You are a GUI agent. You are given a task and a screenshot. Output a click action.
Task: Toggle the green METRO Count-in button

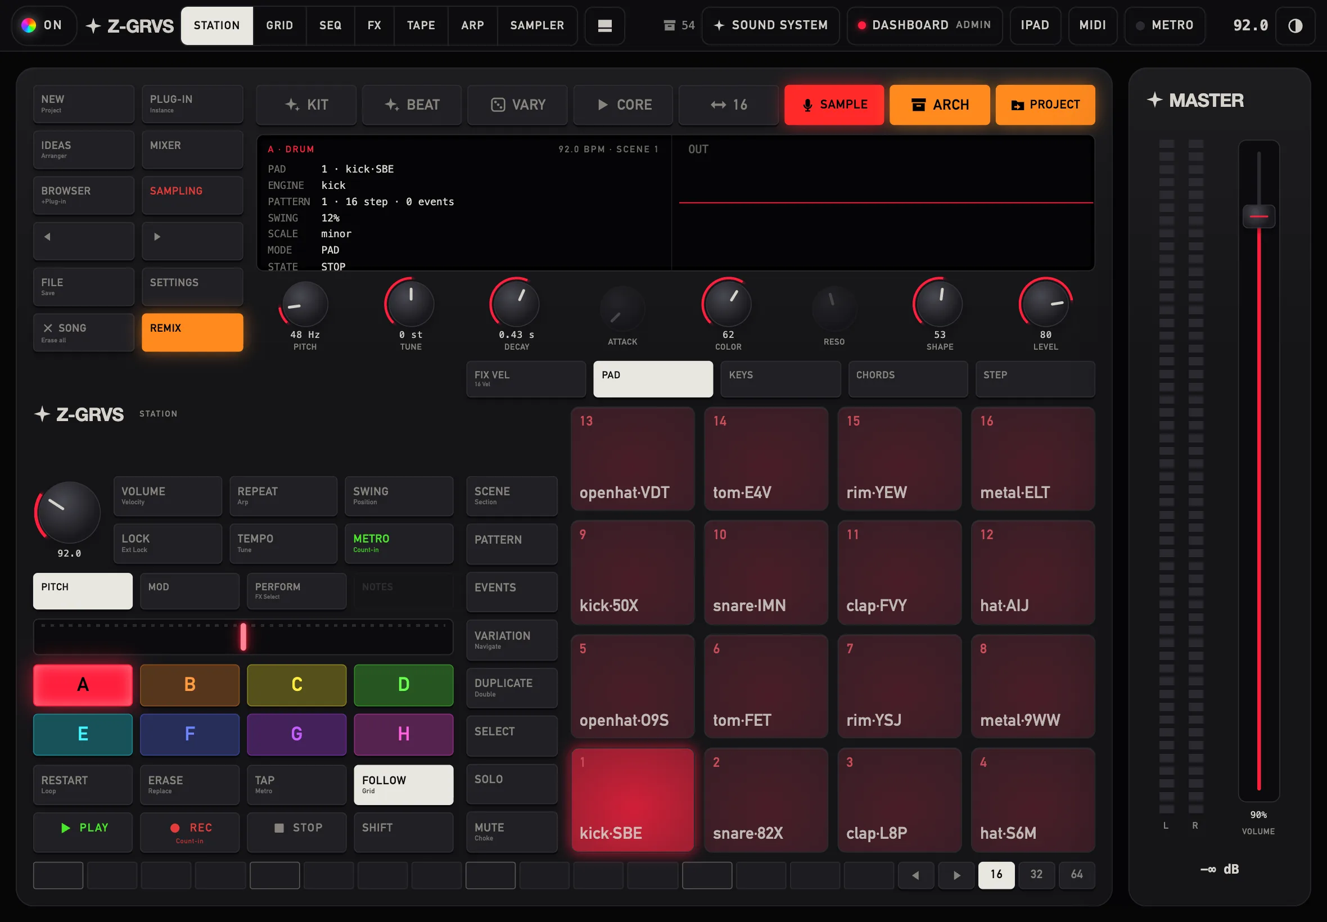[399, 543]
